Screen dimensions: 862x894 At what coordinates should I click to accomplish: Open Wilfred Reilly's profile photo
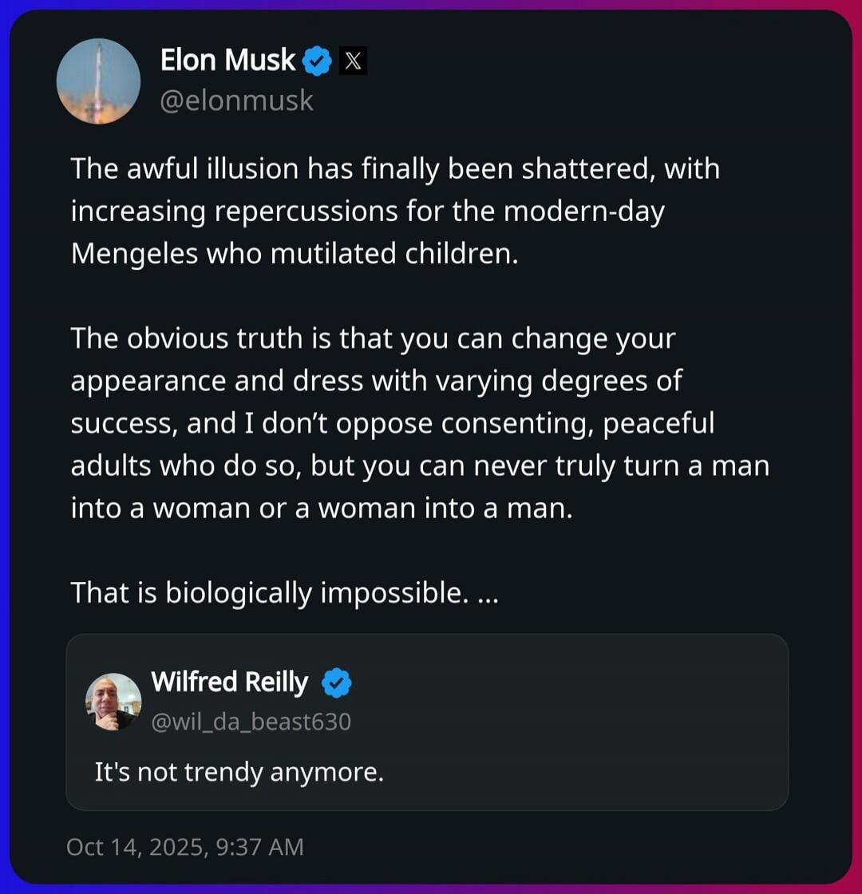(113, 701)
